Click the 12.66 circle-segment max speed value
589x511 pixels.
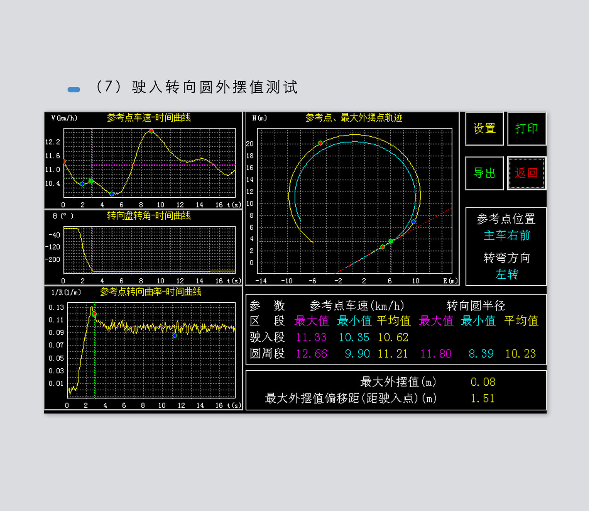(x=311, y=354)
